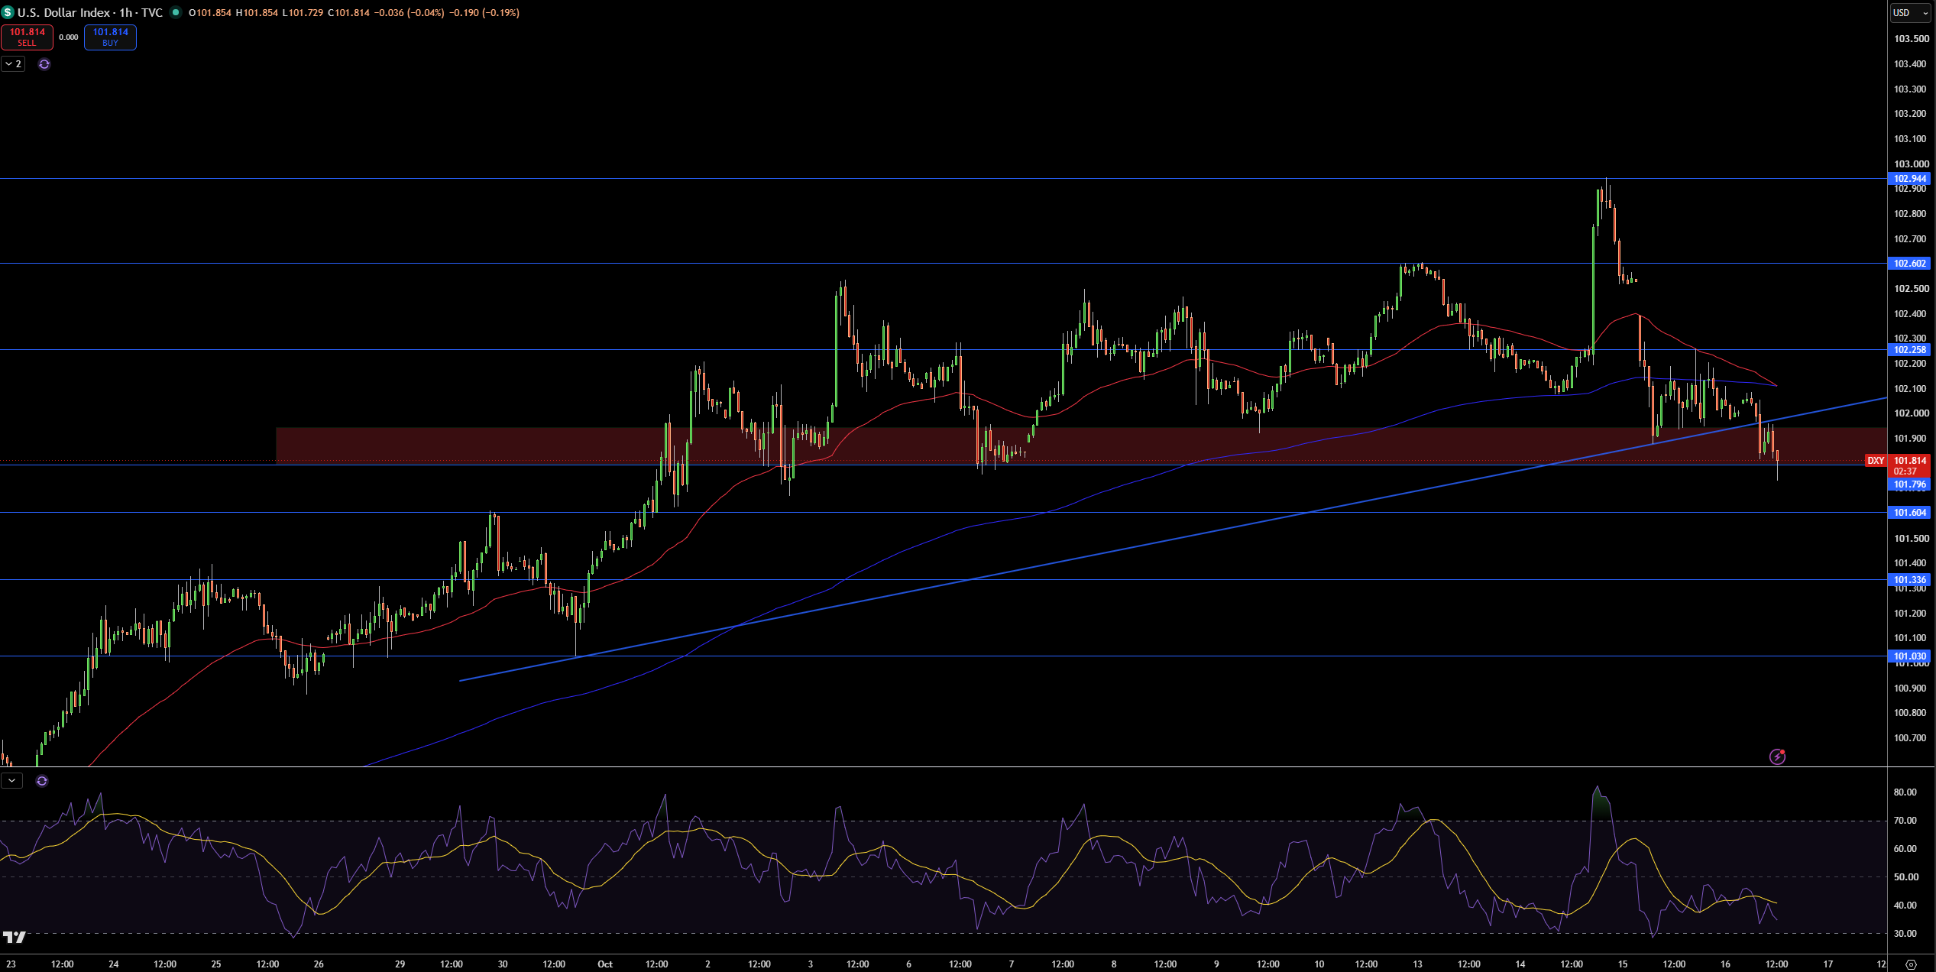This screenshot has height=972, width=1936.
Task: Open chart settings hexagon gear icon
Action: coord(1911,964)
